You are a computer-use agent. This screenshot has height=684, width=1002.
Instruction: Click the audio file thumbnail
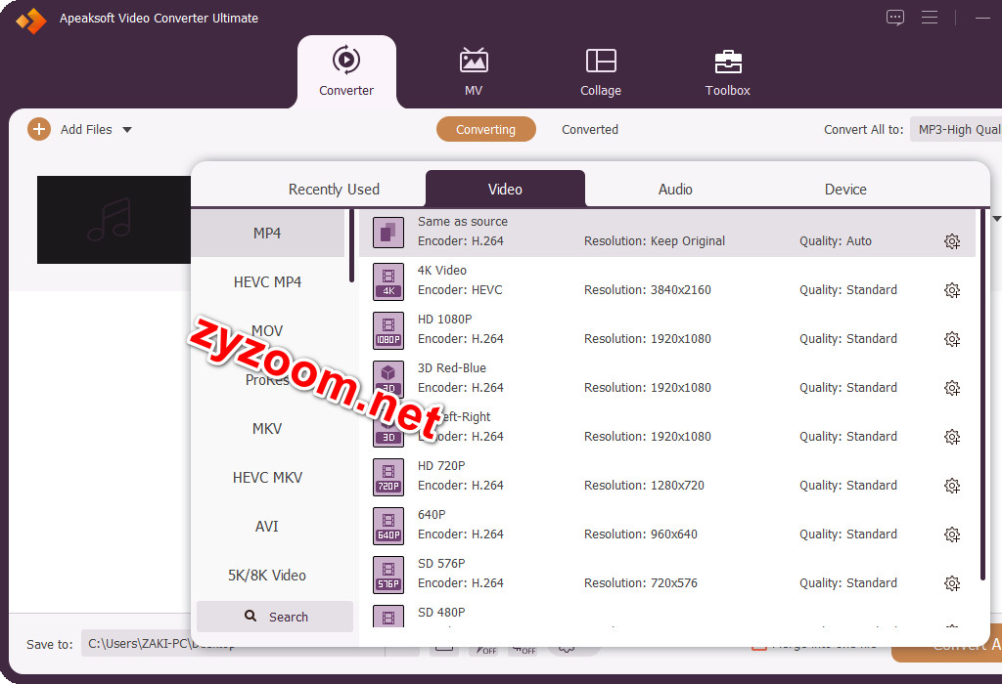(x=114, y=220)
